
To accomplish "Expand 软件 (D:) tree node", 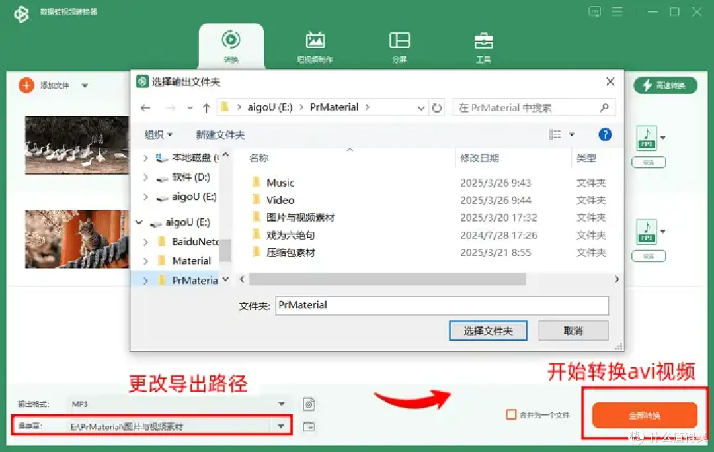I will (145, 177).
